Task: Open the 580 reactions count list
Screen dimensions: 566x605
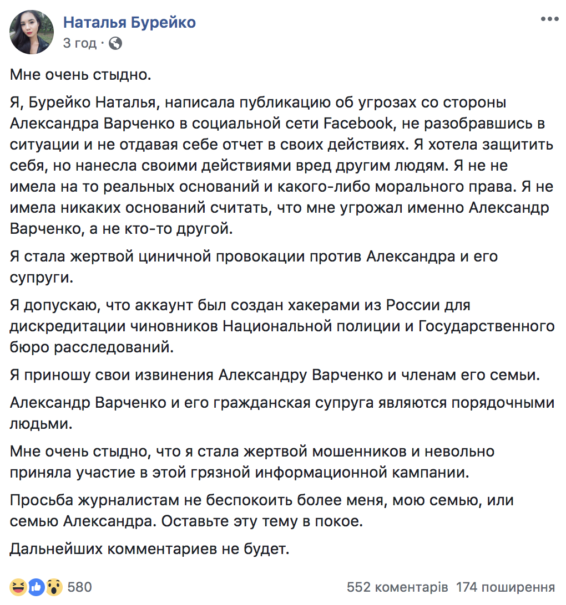Action: [x=79, y=587]
